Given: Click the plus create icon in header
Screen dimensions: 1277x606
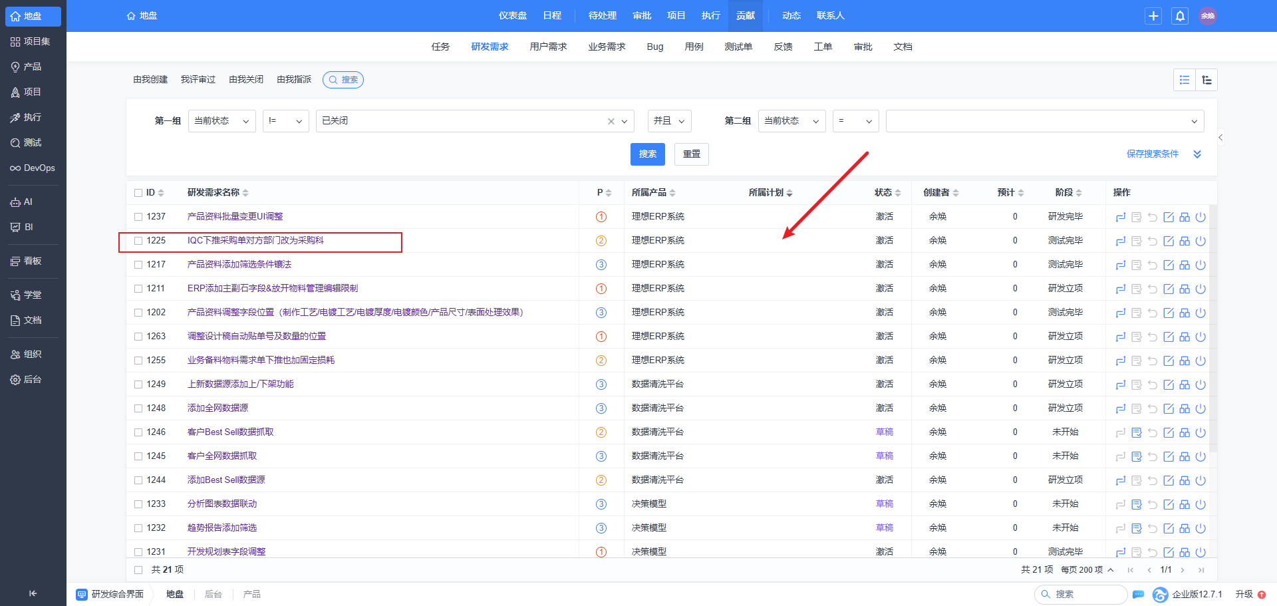Looking at the screenshot, I should click(x=1153, y=16).
